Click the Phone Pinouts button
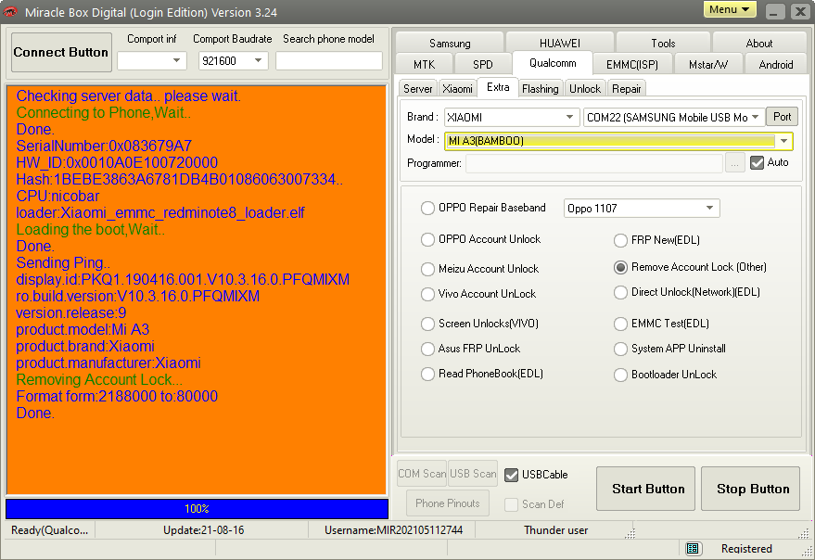815x560 pixels. click(x=448, y=503)
